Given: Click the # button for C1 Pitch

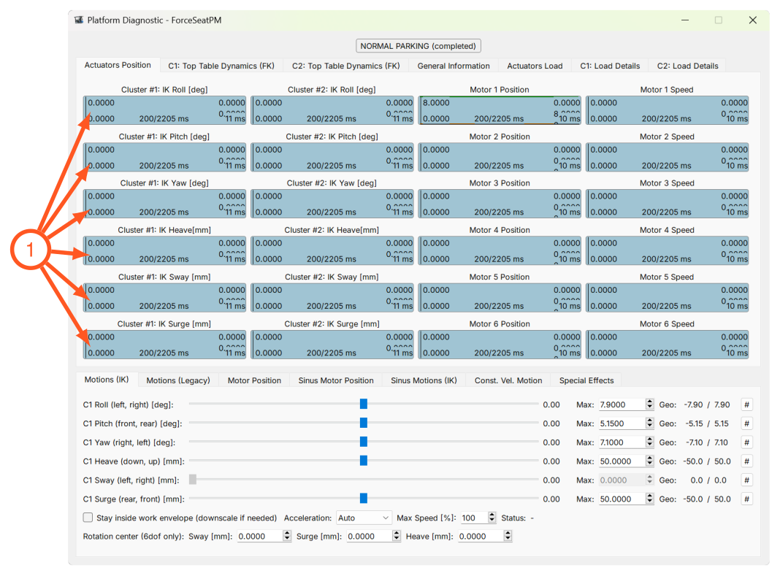Looking at the screenshot, I should tap(746, 423).
